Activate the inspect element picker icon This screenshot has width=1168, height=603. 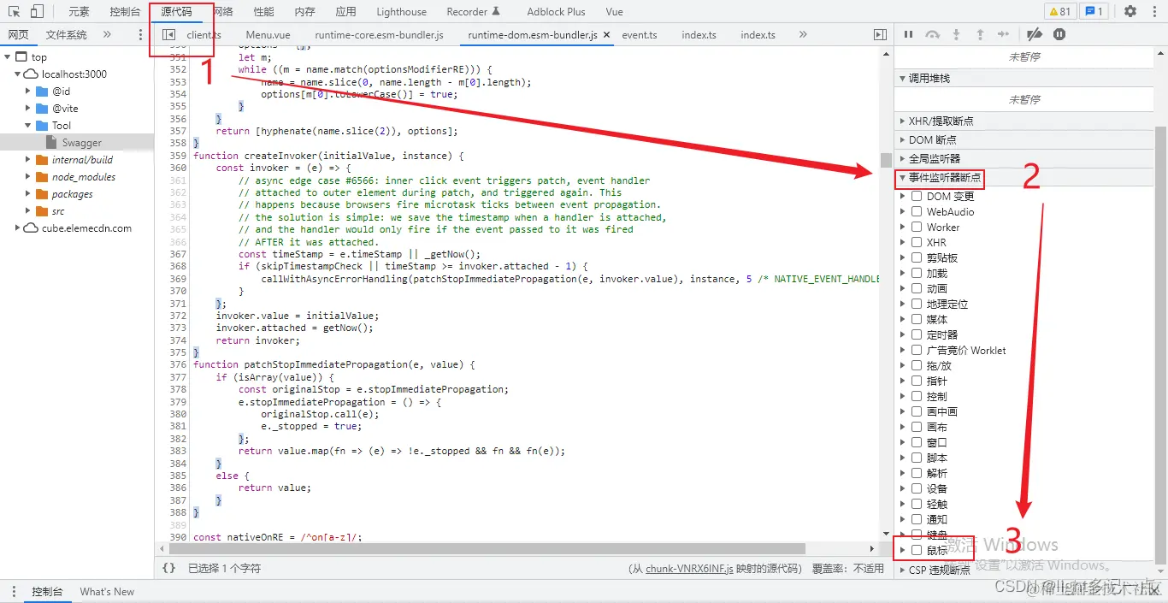click(x=14, y=12)
